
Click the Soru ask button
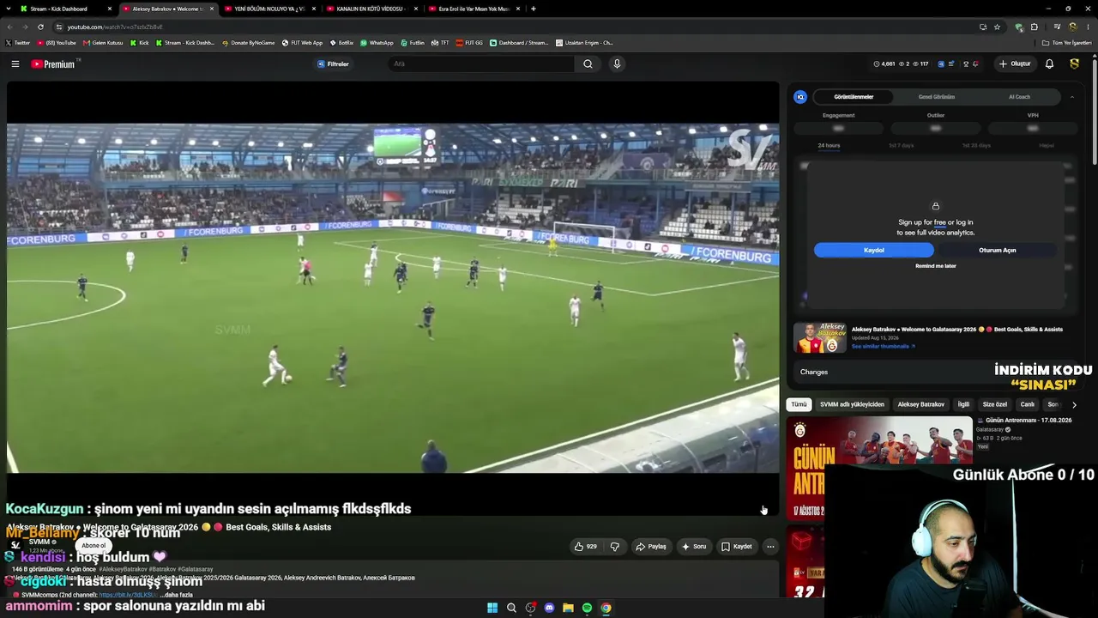[x=694, y=547]
